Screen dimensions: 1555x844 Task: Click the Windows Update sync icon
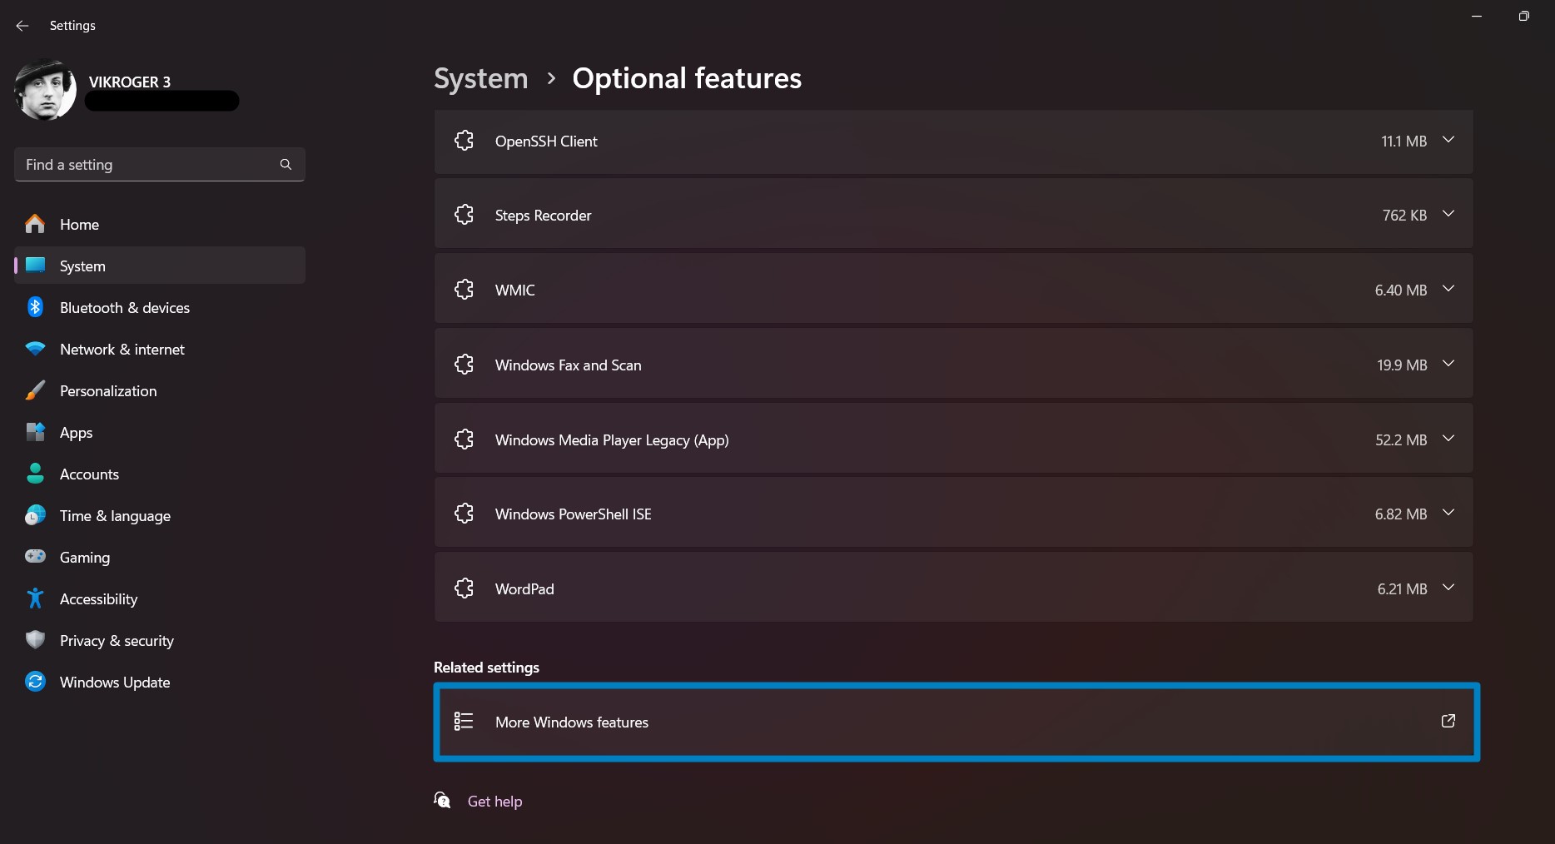tap(35, 682)
